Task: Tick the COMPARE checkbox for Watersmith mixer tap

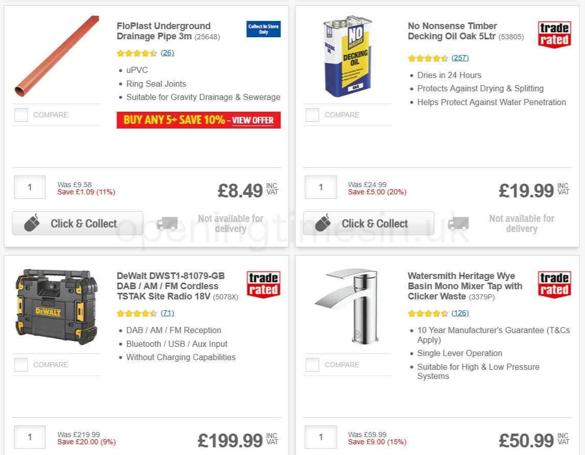Action: click(x=312, y=365)
